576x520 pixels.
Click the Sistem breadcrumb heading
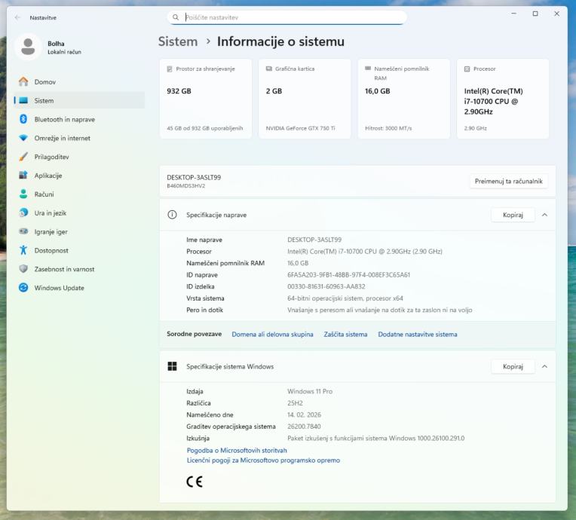pyautogui.click(x=178, y=41)
